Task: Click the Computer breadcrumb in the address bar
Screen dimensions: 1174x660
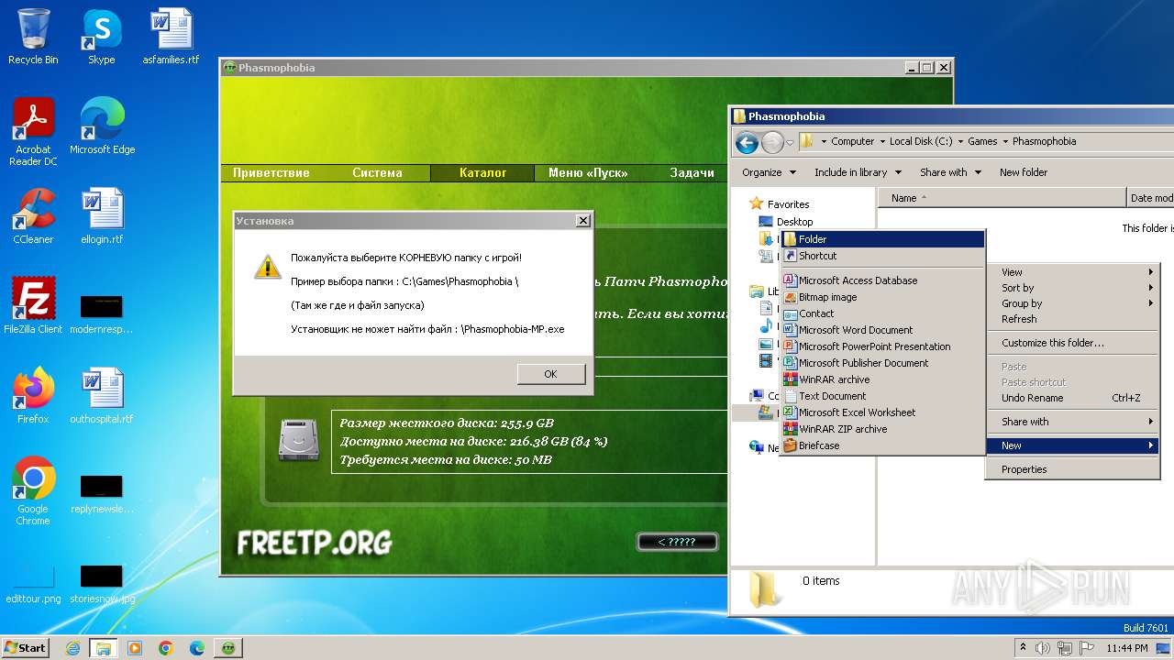Action: tap(853, 141)
